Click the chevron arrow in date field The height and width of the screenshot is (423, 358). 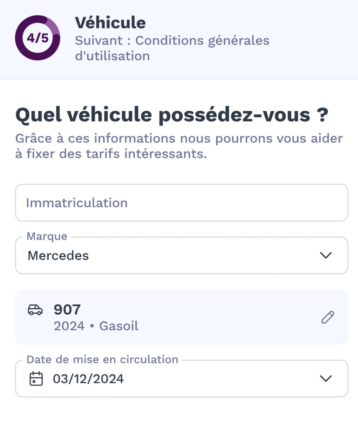point(326,378)
